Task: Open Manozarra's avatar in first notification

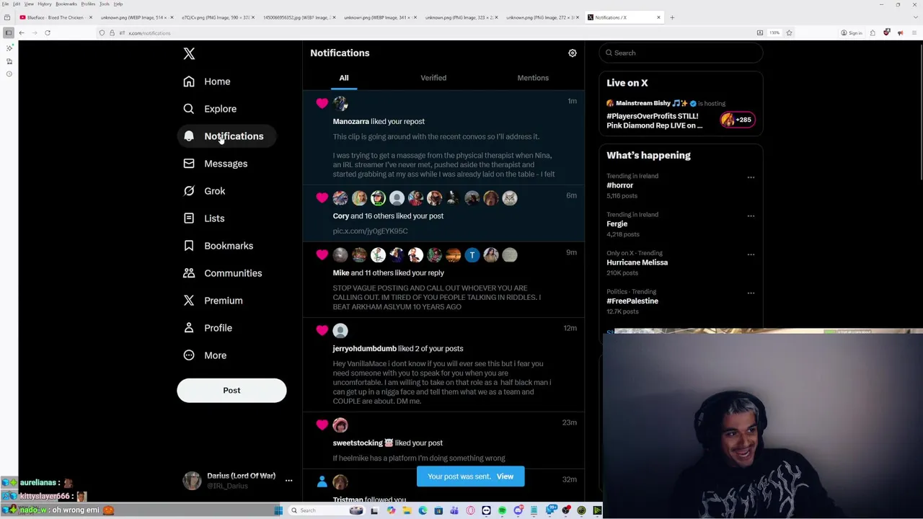Action: coord(340,104)
